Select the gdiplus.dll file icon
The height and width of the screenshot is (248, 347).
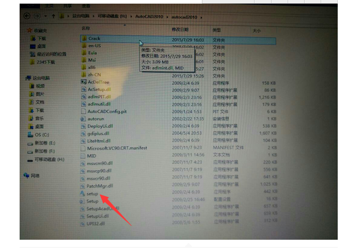pyautogui.click(x=83, y=133)
